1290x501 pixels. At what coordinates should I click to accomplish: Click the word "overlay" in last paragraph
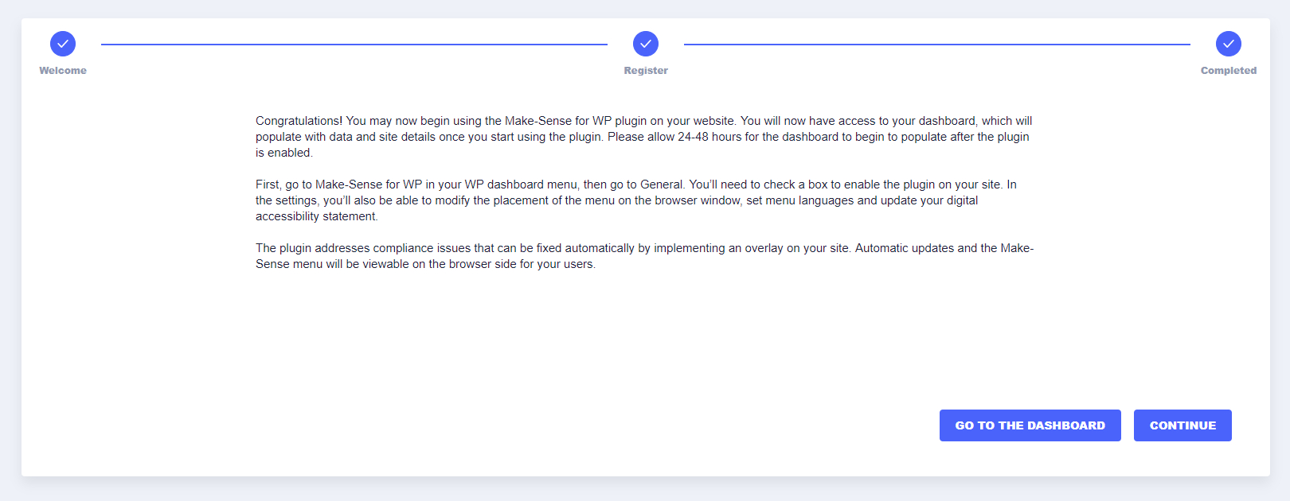[x=764, y=248]
